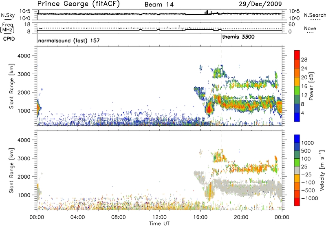Click the '-1000' tick on Velocity scale
This screenshot has height=226, width=326.
(x=309, y=198)
